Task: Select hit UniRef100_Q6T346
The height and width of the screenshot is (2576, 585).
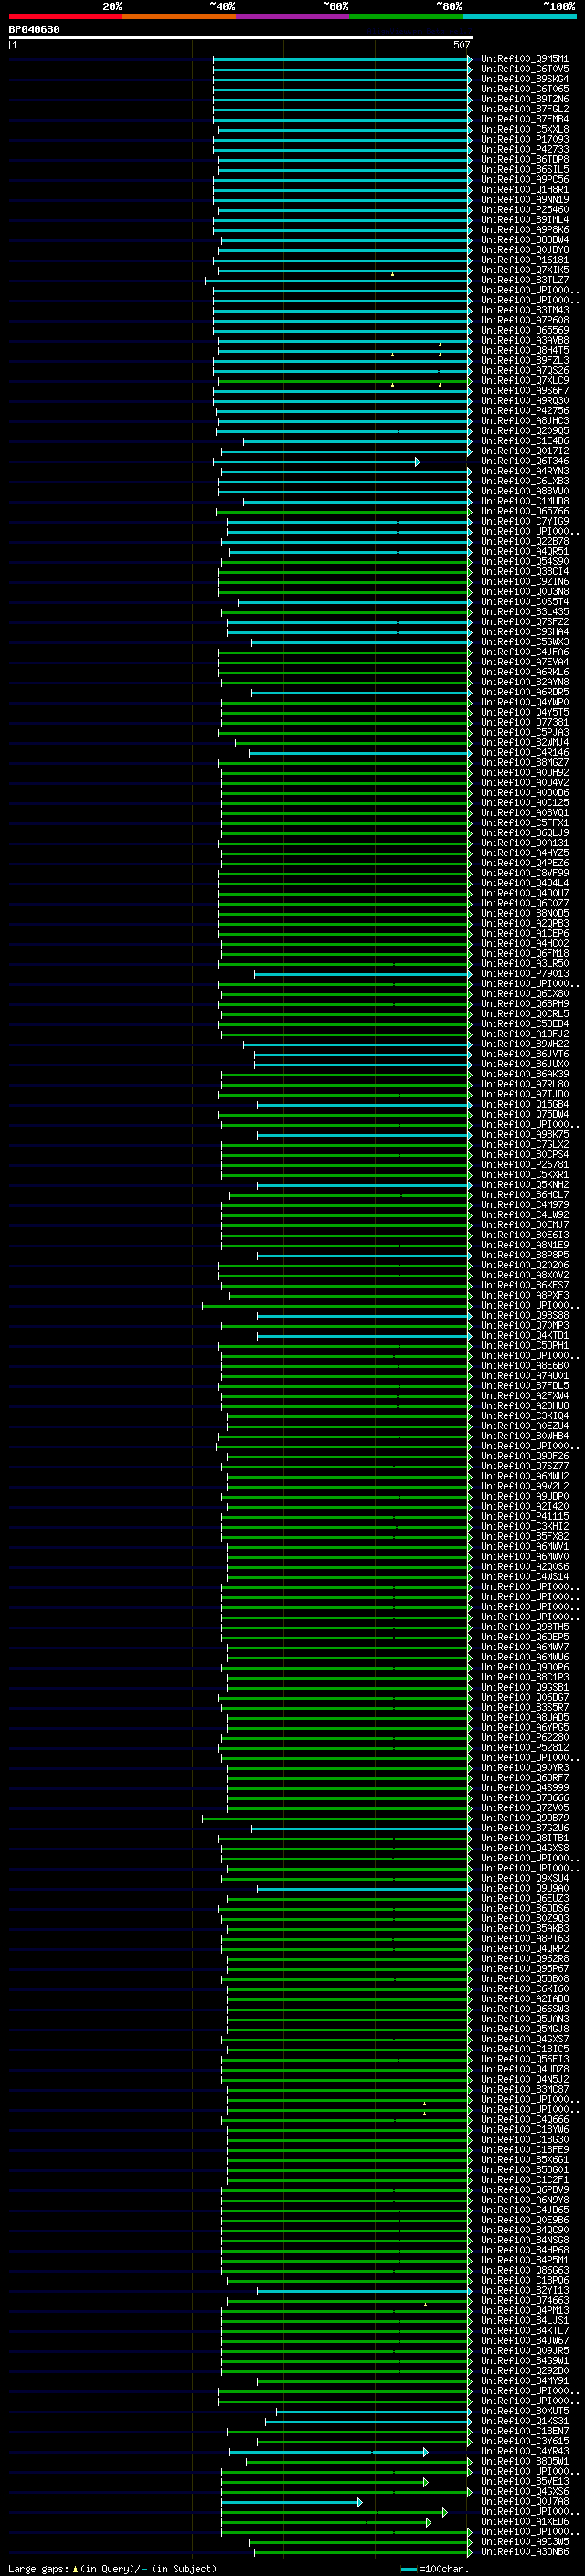Action: [525, 461]
